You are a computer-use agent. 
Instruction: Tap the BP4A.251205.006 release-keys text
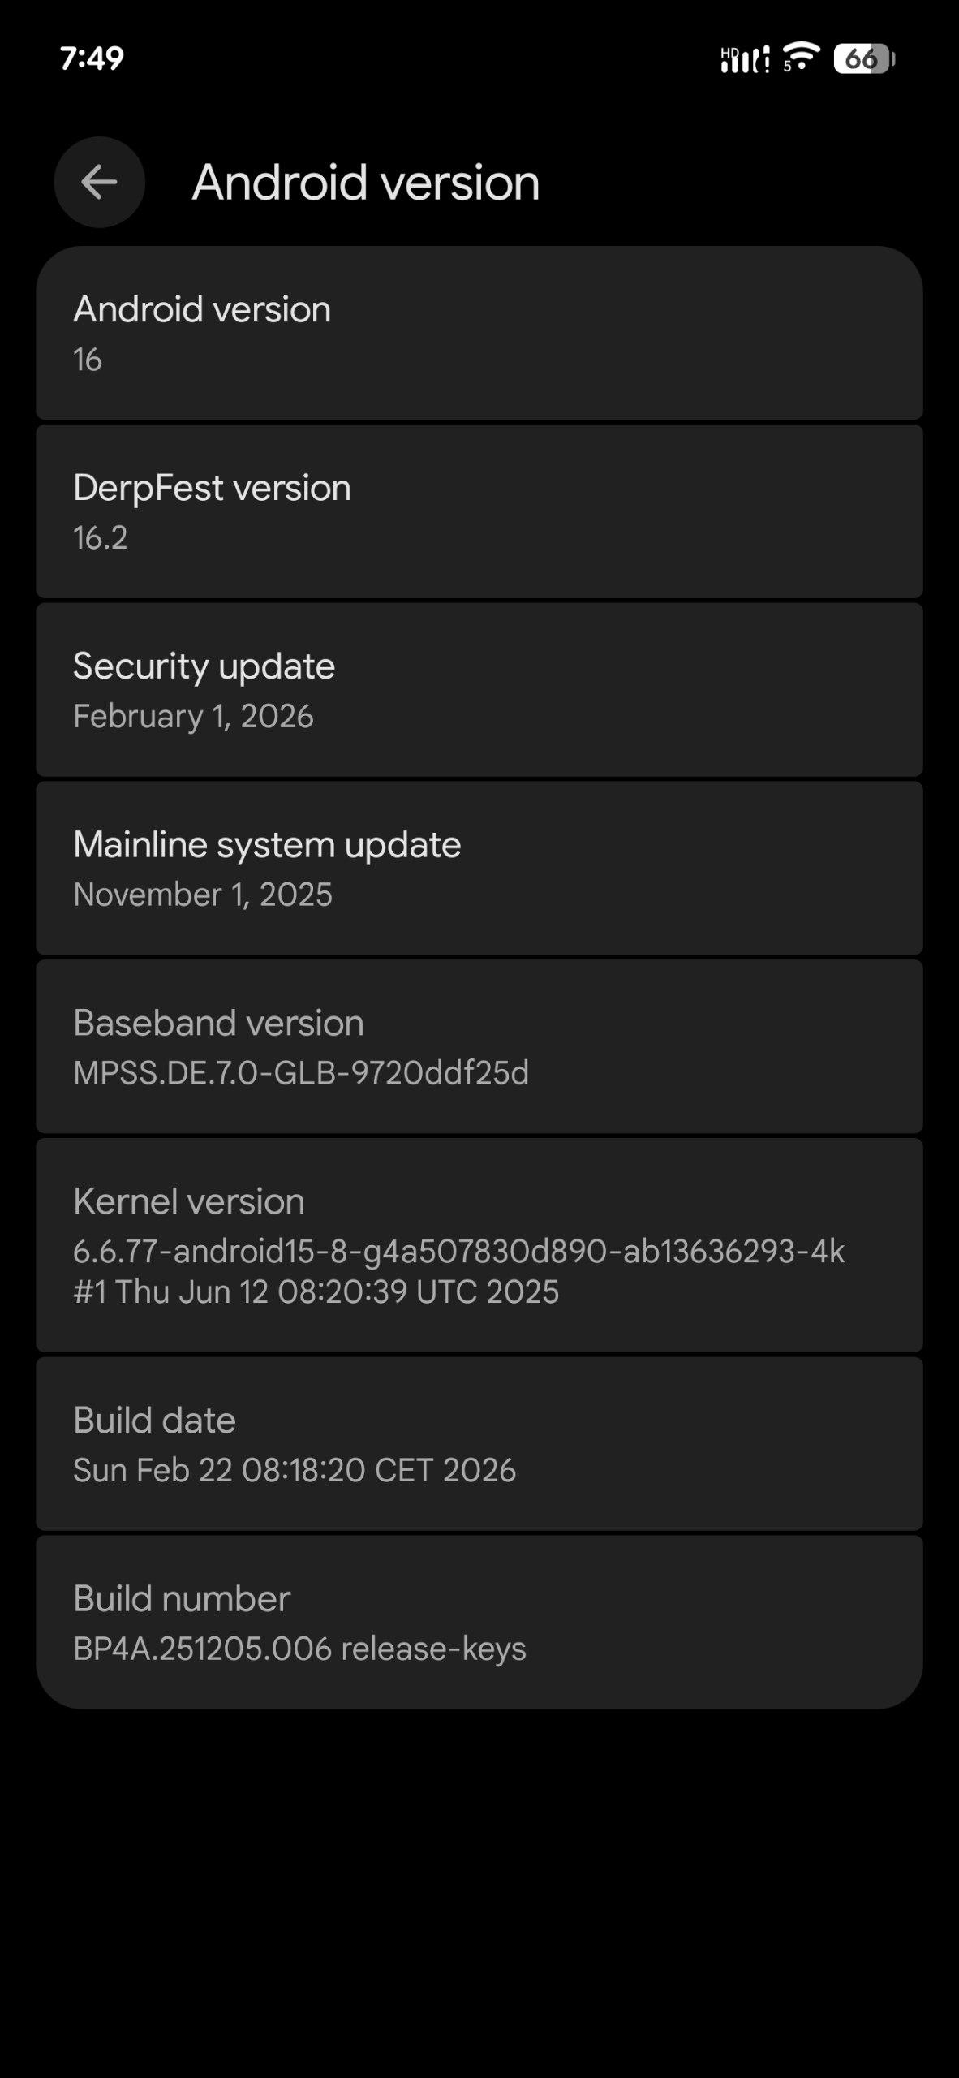[299, 1649]
